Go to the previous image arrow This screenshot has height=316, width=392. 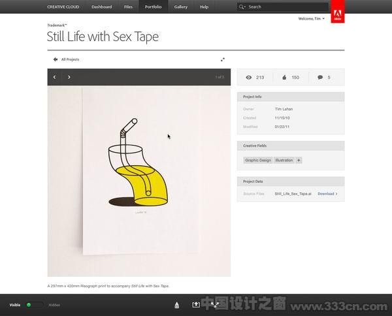click(54, 77)
